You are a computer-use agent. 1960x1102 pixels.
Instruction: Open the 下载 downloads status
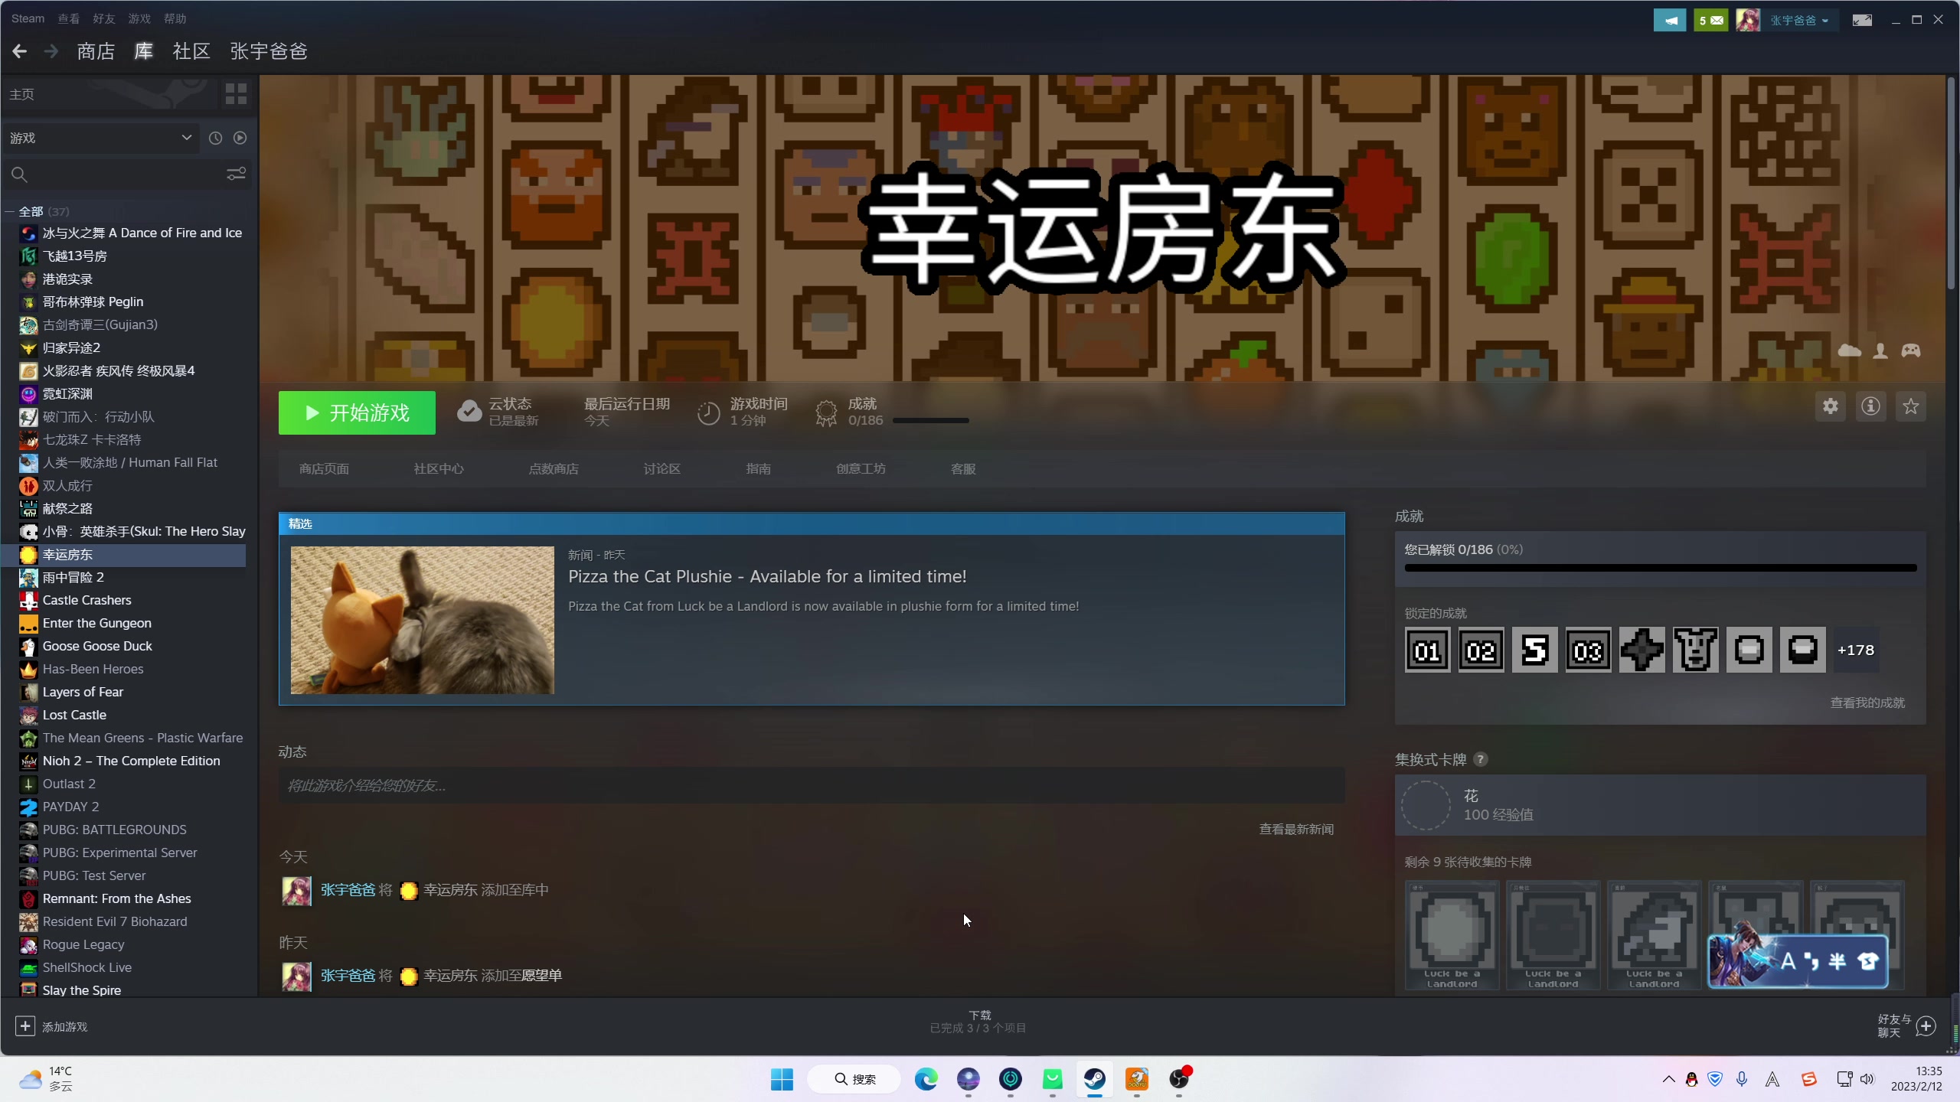point(979,1022)
